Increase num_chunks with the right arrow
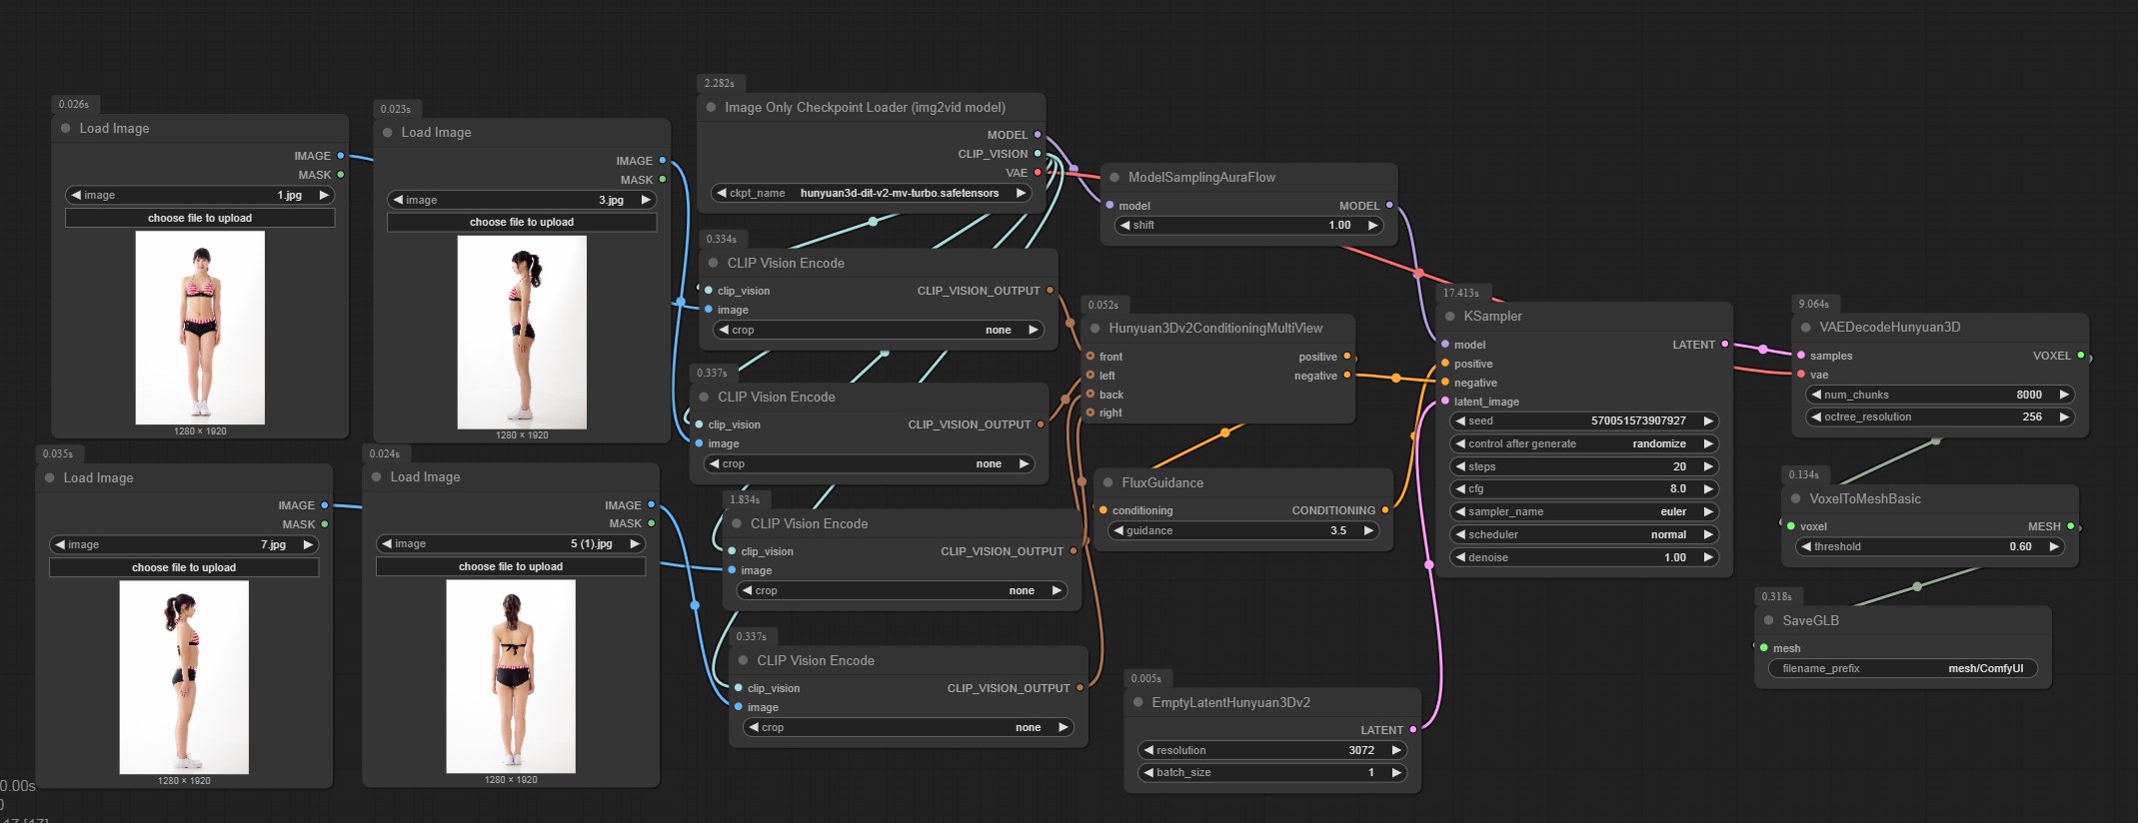 [2064, 395]
